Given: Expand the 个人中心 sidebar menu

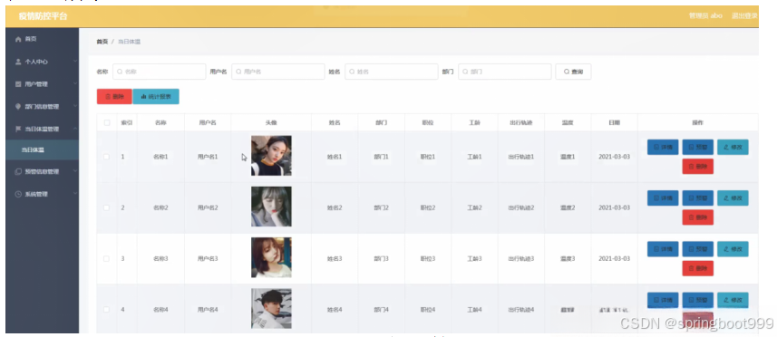Looking at the screenshot, I should pyautogui.click(x=42, y=62).
